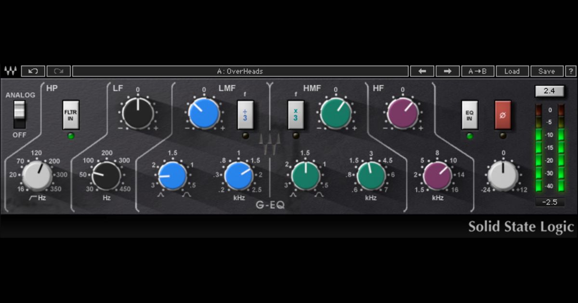Image resolution: width=578 pixels, height=303 pixels.
Task: Click the Load preset button
Action: click(x=512, y=71)
